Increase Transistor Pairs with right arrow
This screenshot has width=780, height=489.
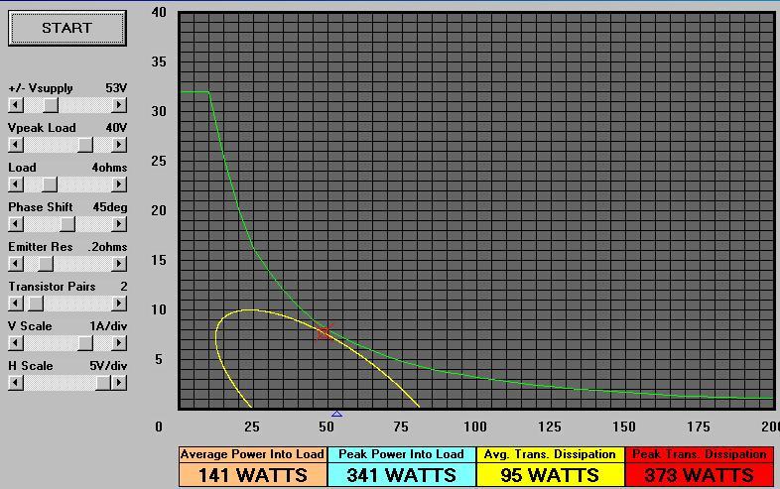point(119,304)
